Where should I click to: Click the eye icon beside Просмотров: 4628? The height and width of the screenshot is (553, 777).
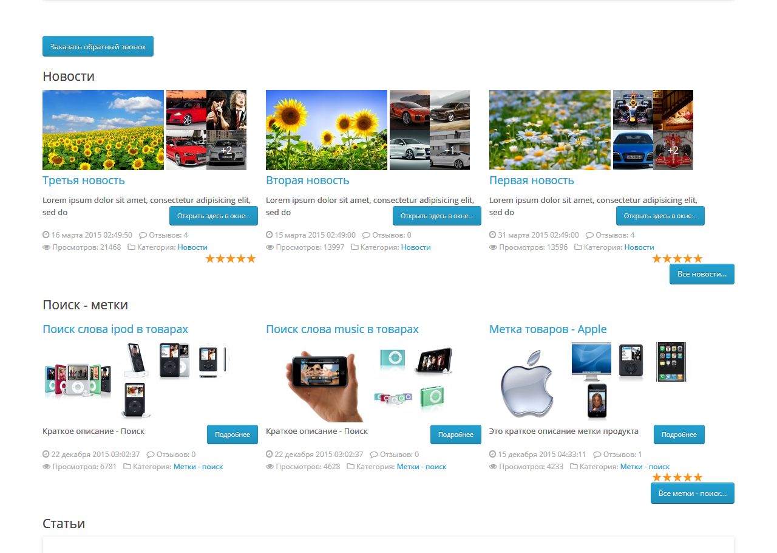270,467
